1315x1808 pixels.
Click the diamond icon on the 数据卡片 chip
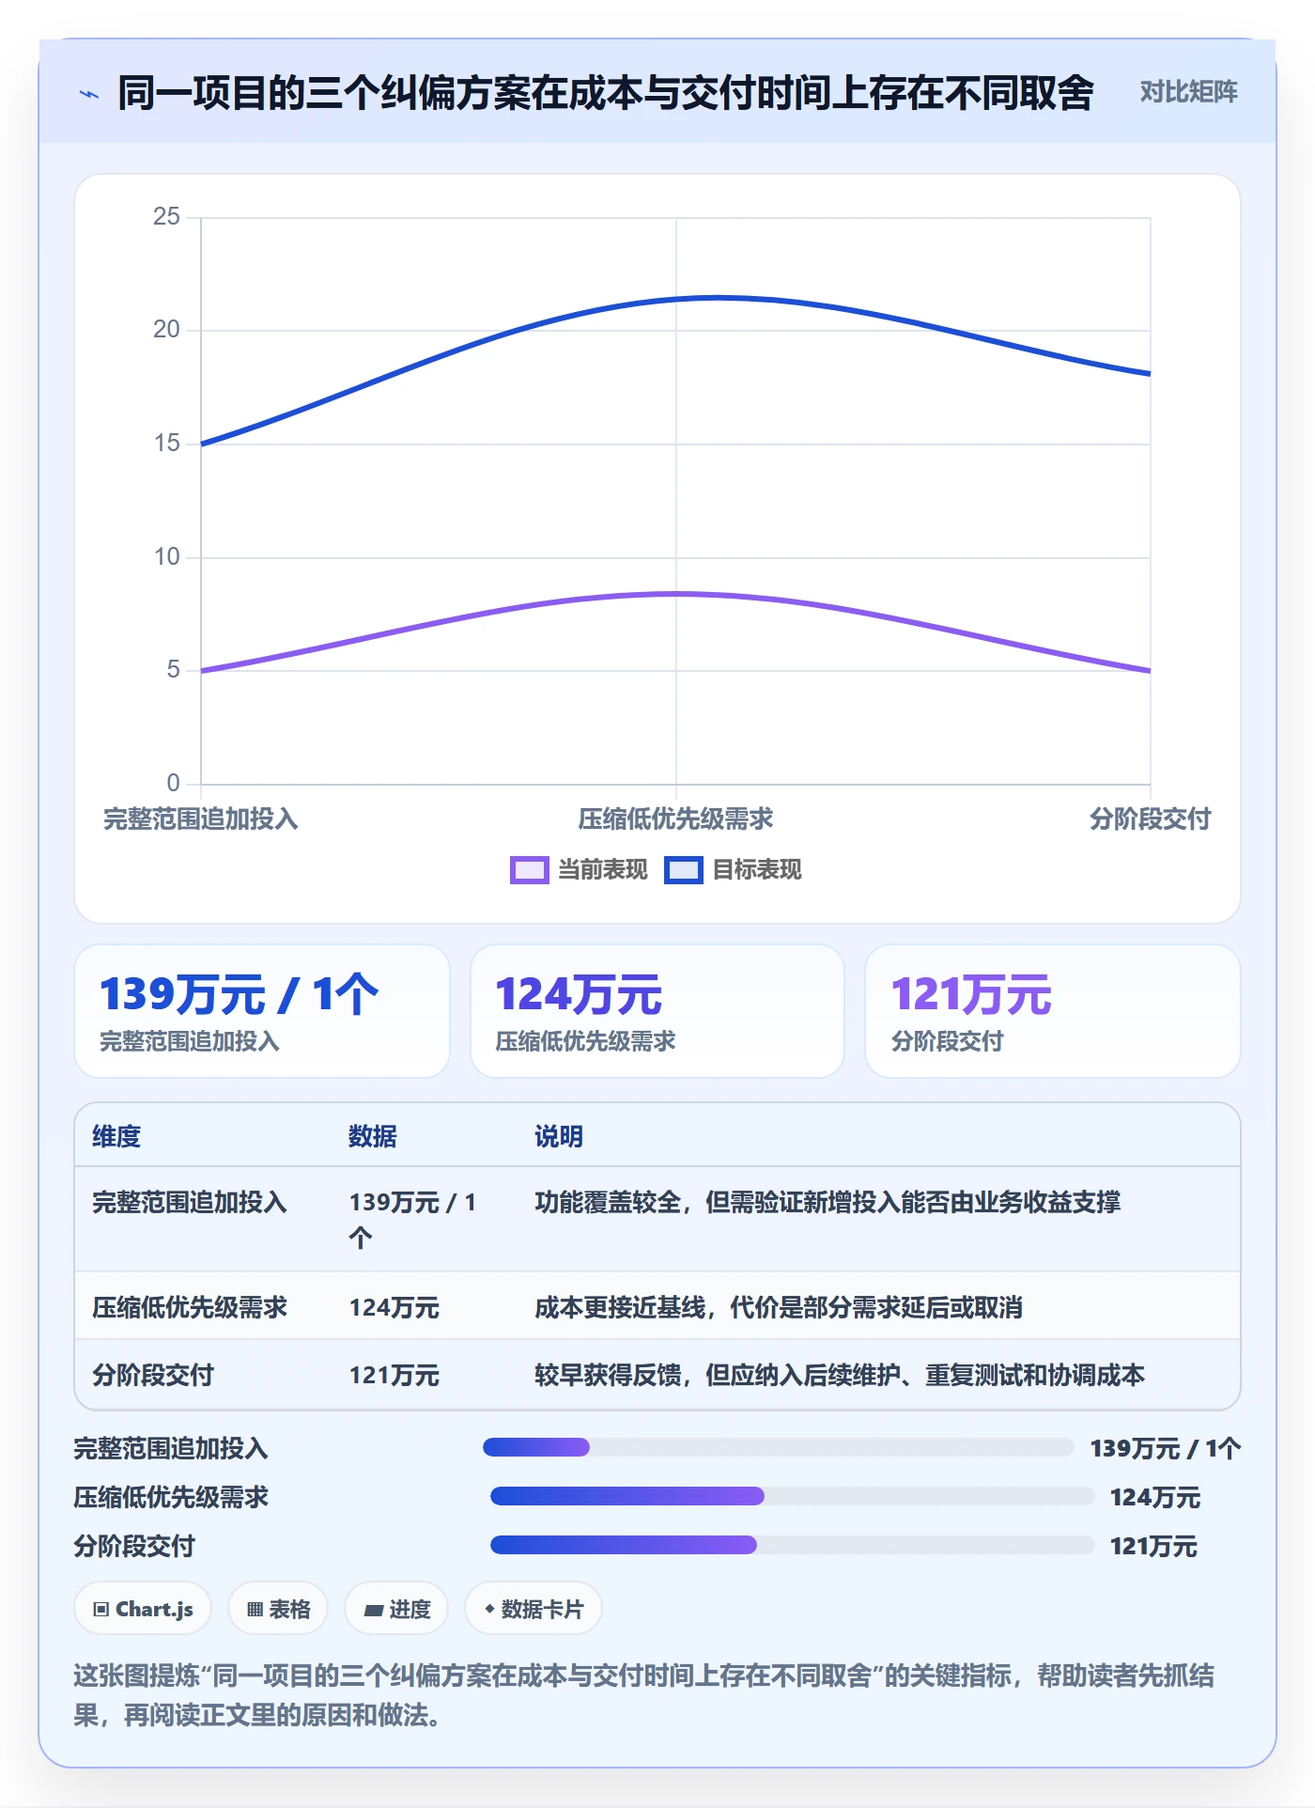[489, 1609]
